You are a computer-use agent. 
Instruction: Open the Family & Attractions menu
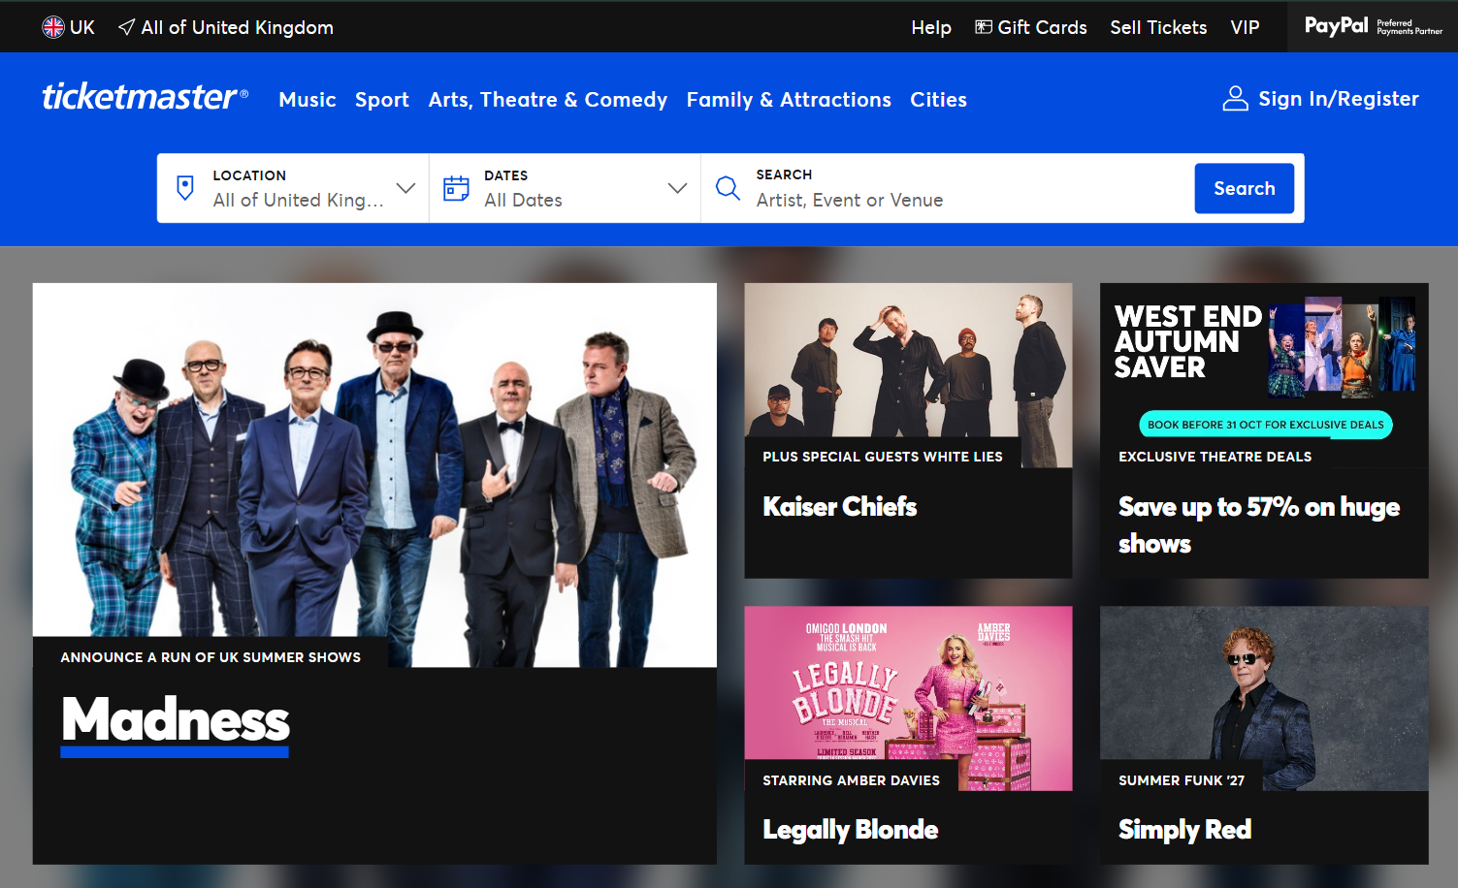coord(789,100)
